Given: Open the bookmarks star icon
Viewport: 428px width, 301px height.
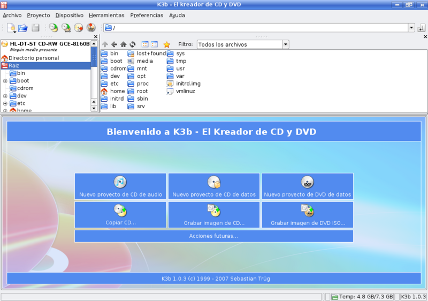Looking at the screenshot, I should 167,44.
